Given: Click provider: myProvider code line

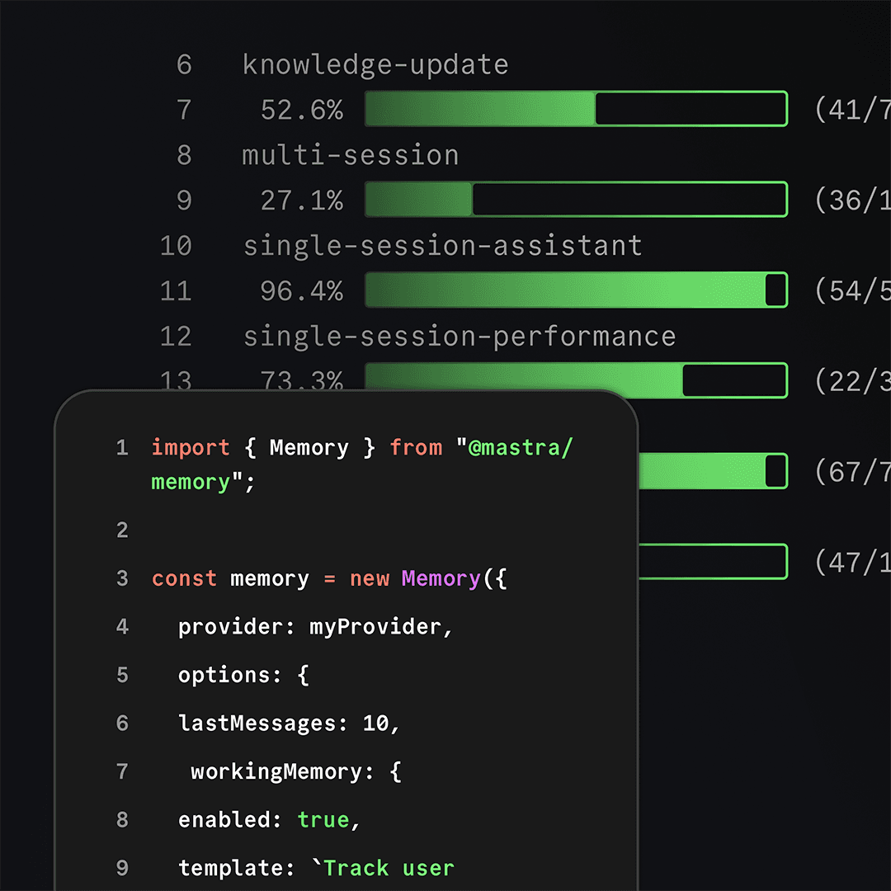Looking at the screenshot, I should coord(315,627).
